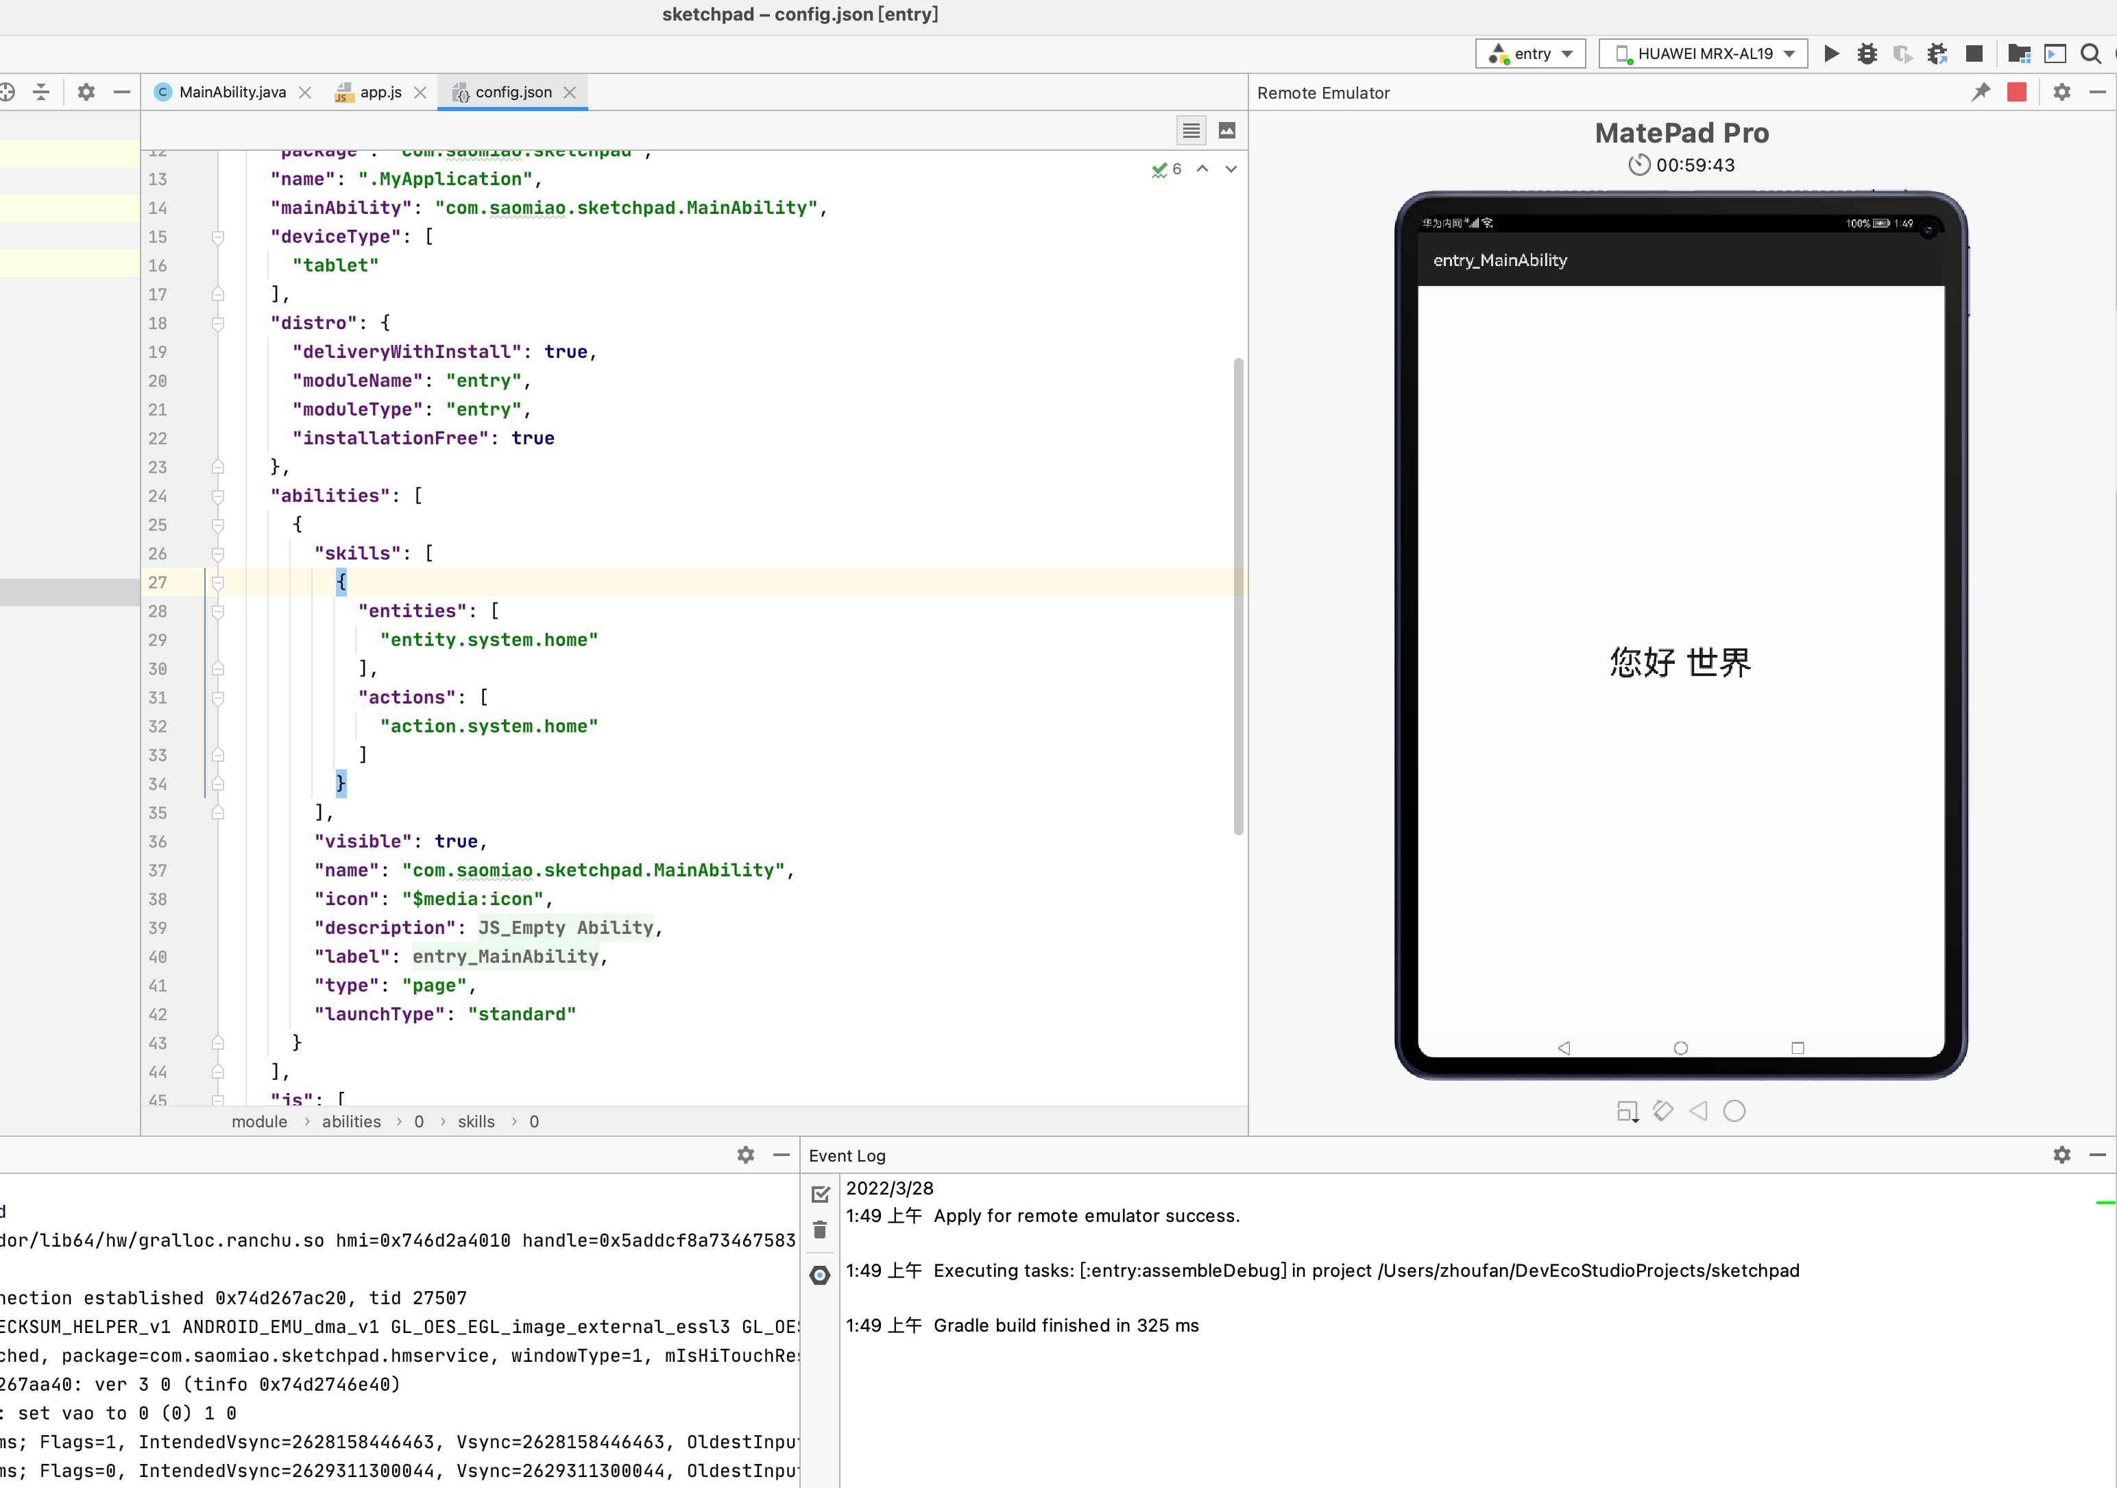Click the skills breadcrumb item
Image resolution: width=2117 pixels, height=1488 pixels.
tap(476, 1121)
